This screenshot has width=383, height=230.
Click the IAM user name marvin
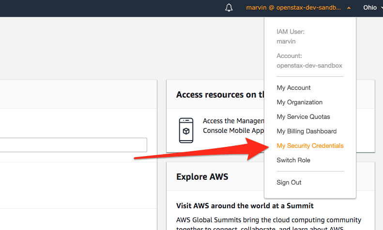286,42
